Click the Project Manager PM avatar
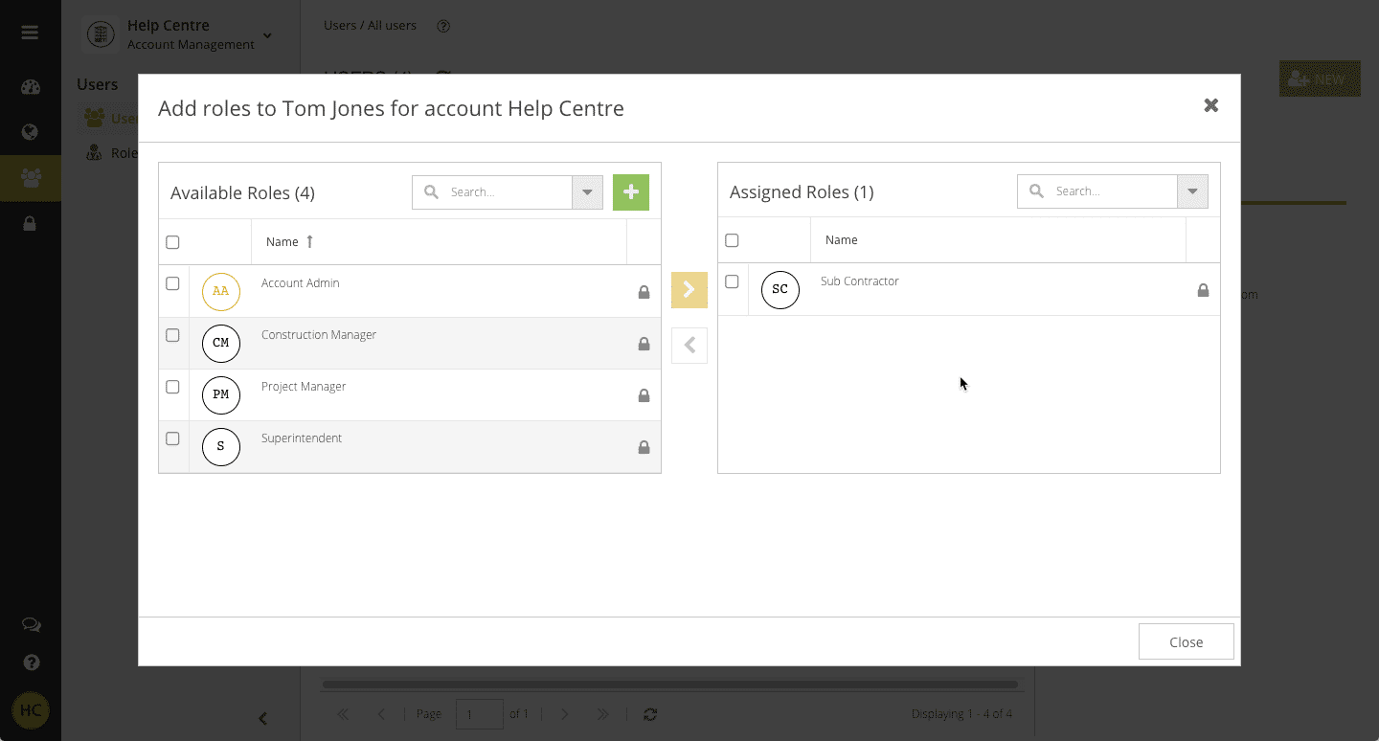 221,394
